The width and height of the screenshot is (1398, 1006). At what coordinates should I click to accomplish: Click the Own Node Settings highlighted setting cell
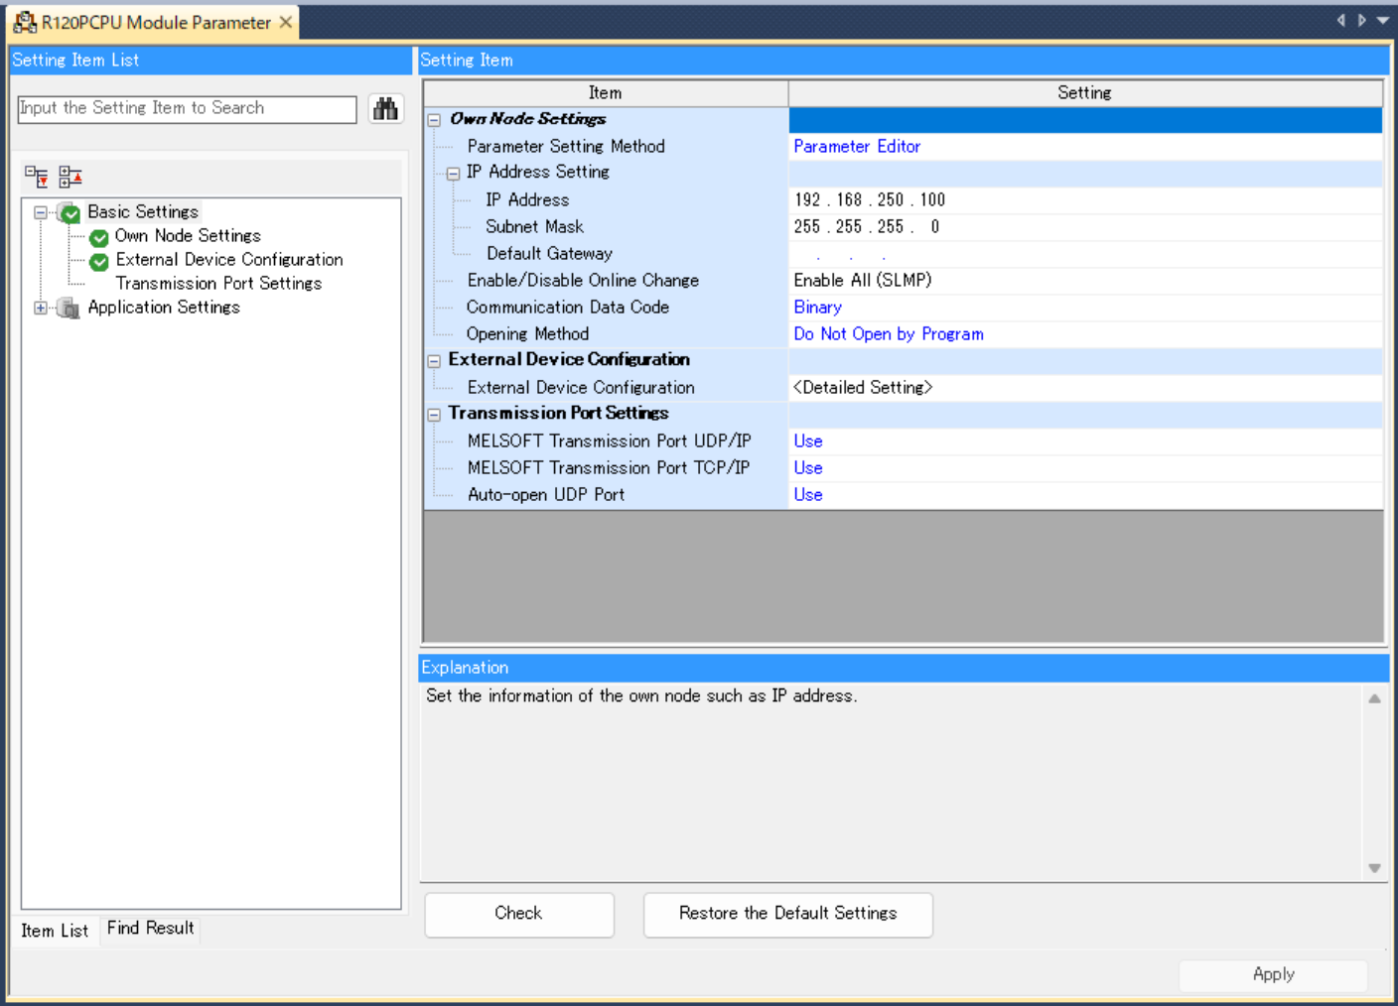click(x=1085, y=120)
